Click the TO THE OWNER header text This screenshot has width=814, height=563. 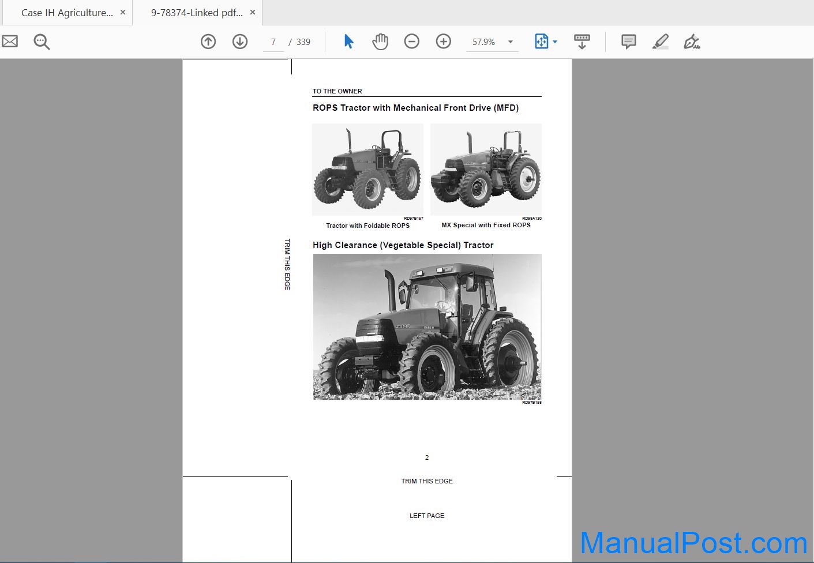(337, 91)
